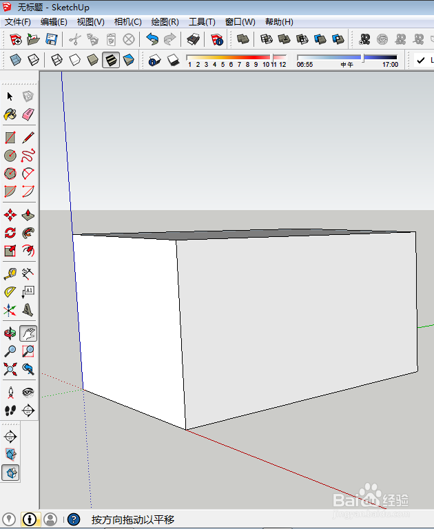Screen dimensions: 434x529
Task: Click the help question mark icon
Action: click(x=74, y=519)
